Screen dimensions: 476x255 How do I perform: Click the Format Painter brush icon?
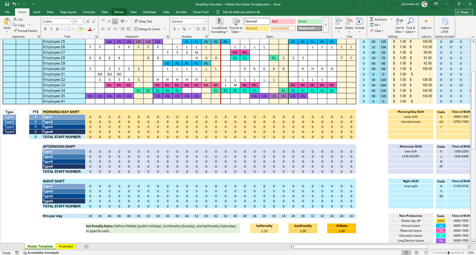(15, 31)
